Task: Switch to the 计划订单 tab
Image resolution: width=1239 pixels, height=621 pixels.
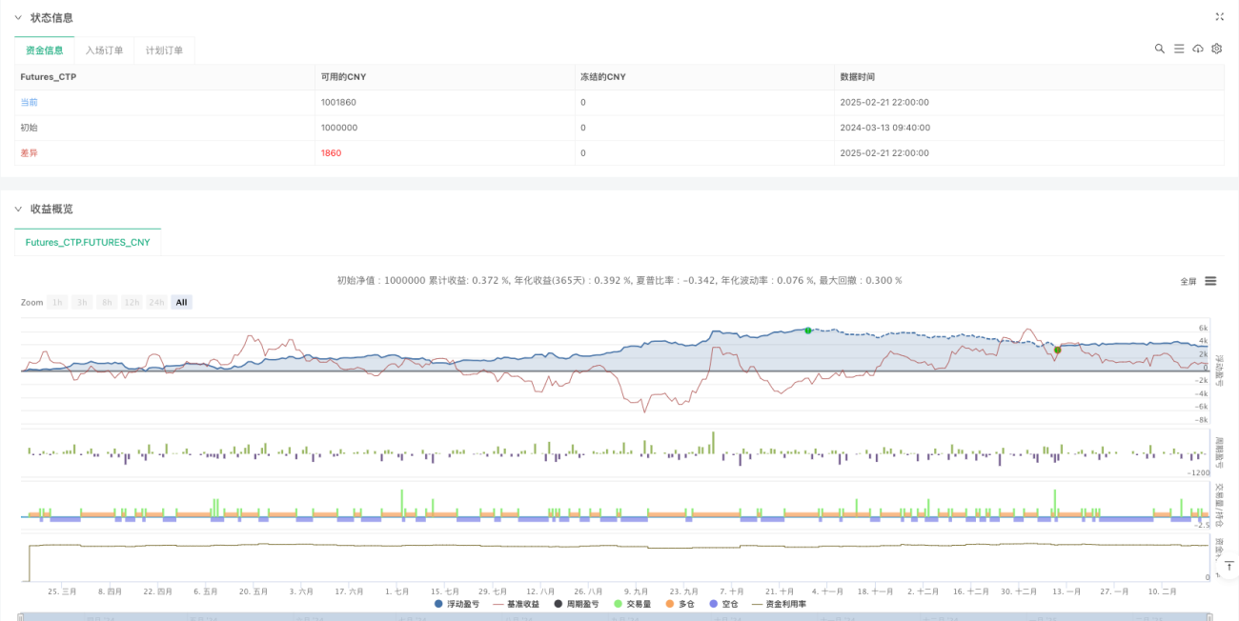Action: coord(164,50)
